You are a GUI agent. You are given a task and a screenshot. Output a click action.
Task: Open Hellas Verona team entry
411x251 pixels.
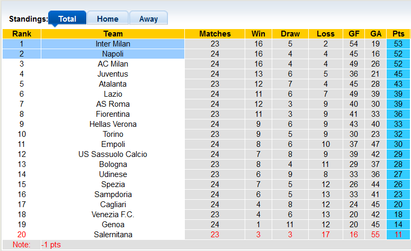[x=113, y=124]
